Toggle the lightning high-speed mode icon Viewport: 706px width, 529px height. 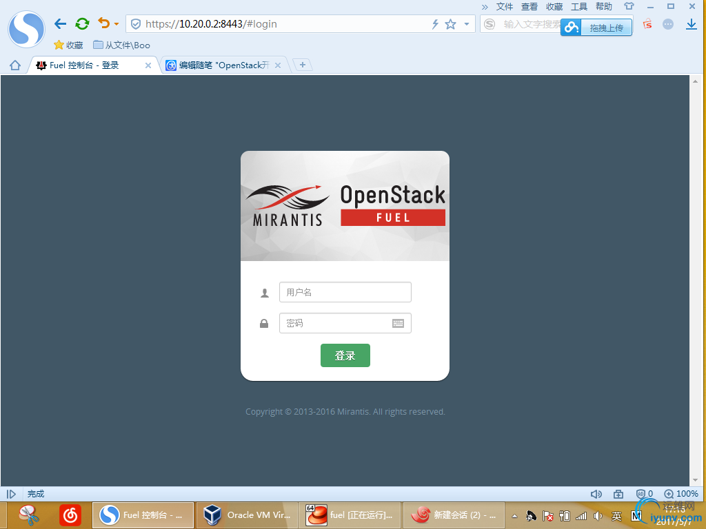click(x=435, y=24)
